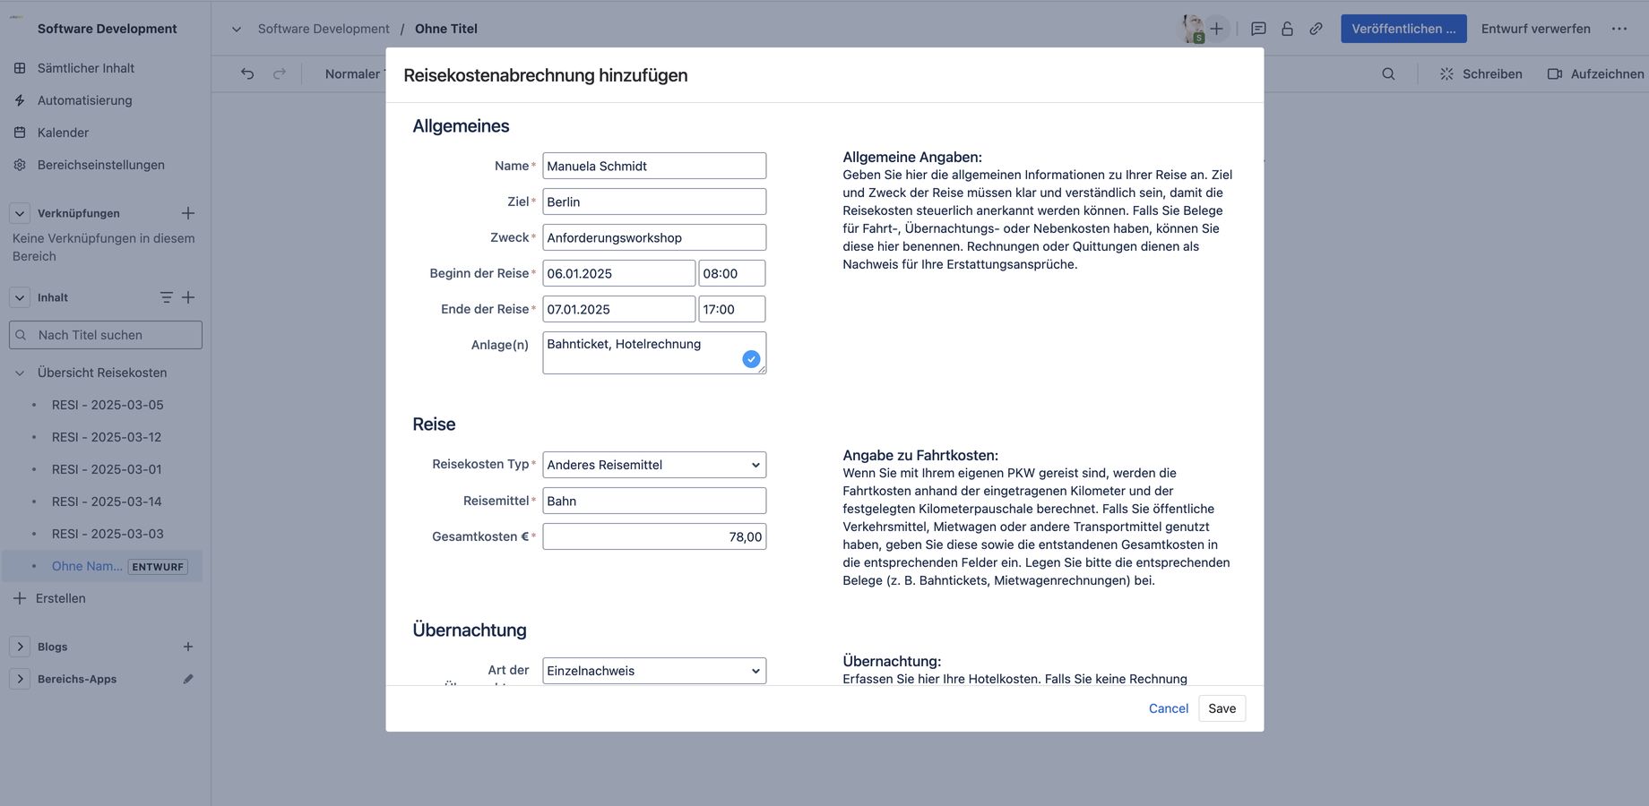Screen dimensions: 1649x806
Task: Open page restrictions lock icon
Action: (1287, 29)
